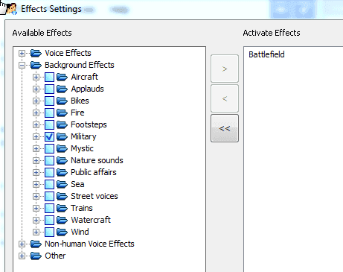This screenshot has width=343, height=272.
Task: Click the Sea folder icon
Action: tap(62, 184)
